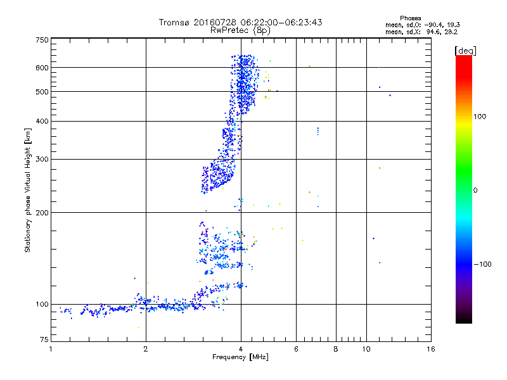Click the y-axis label '400'
Viewport: 507px width, 380px height.
click(42, 121)
